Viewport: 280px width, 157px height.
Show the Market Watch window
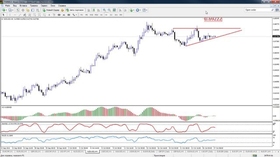coord(18,10)
